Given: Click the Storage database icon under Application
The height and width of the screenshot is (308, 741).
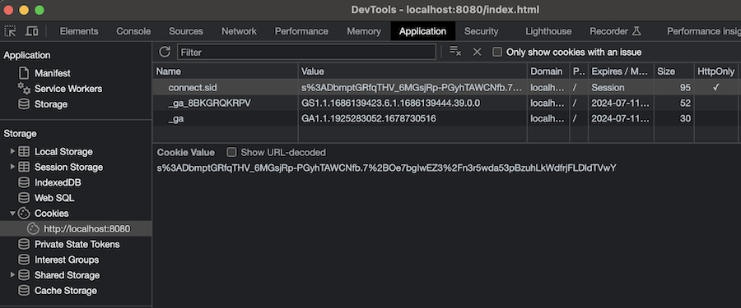Looking at the screenshot, I should point(24,103).
